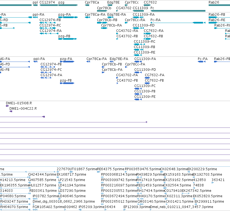Click the CG7632-RB transcript label
Viewport: 230px width, 211px height.
tap(153, 36)
